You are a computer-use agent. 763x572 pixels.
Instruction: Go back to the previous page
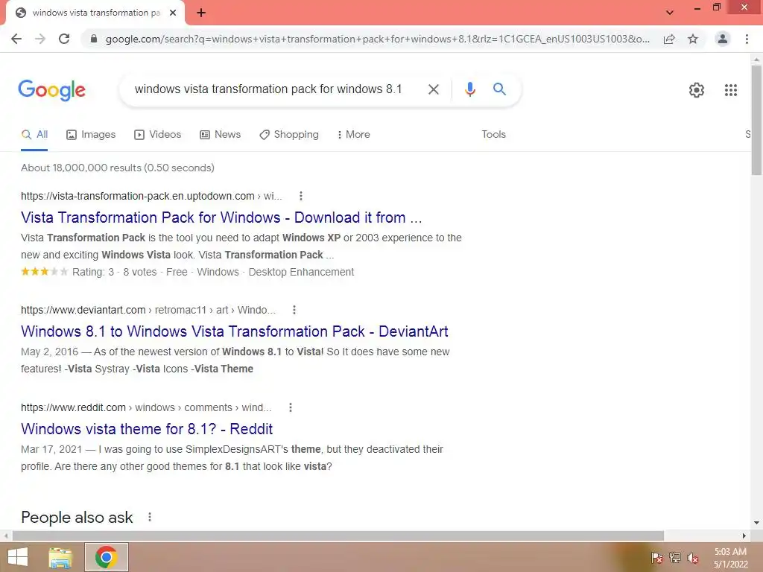pyautogui.click(x=16, y=39)
